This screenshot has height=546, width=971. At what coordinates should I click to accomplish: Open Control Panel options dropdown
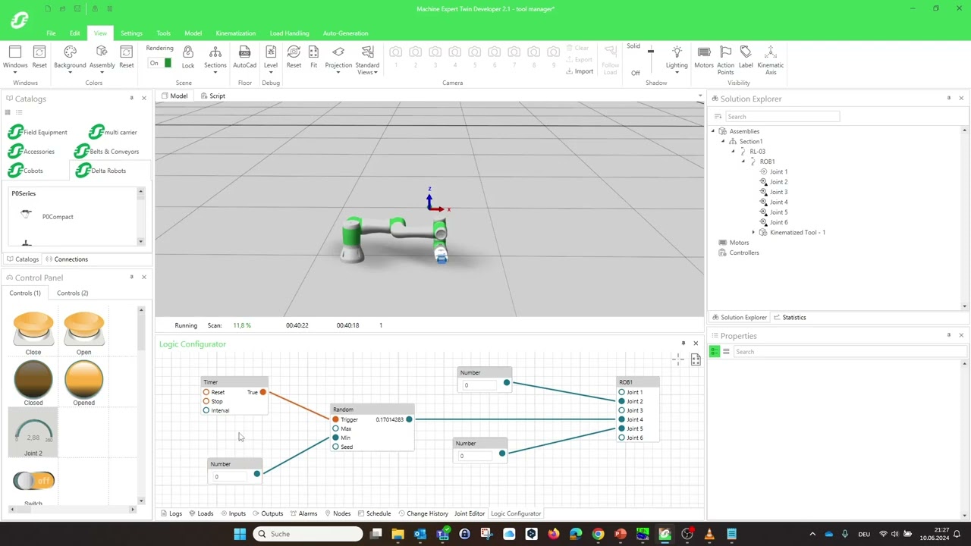(131, 277)
